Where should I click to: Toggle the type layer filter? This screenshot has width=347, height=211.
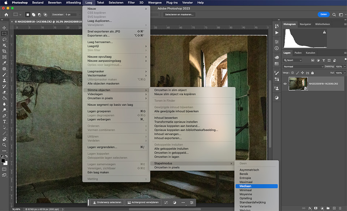coord(324,60)
